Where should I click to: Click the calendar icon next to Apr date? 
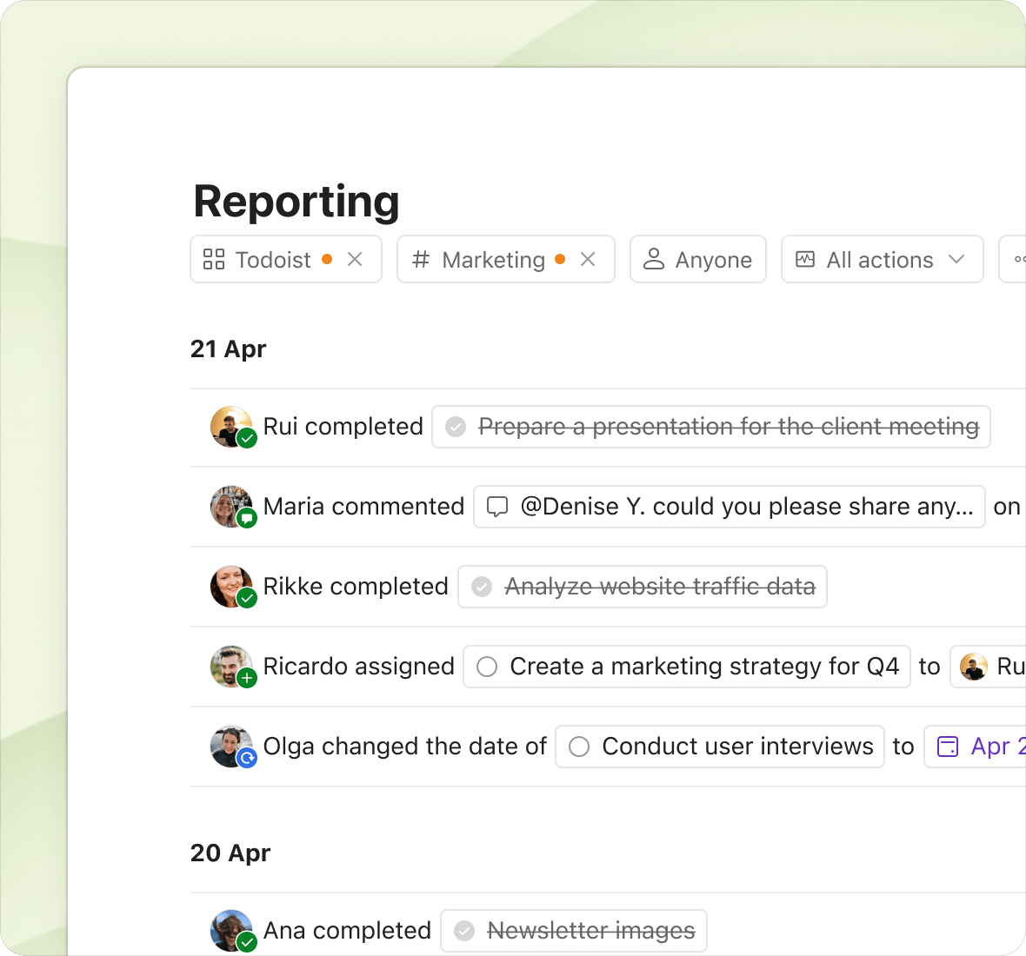pos(948,746)
